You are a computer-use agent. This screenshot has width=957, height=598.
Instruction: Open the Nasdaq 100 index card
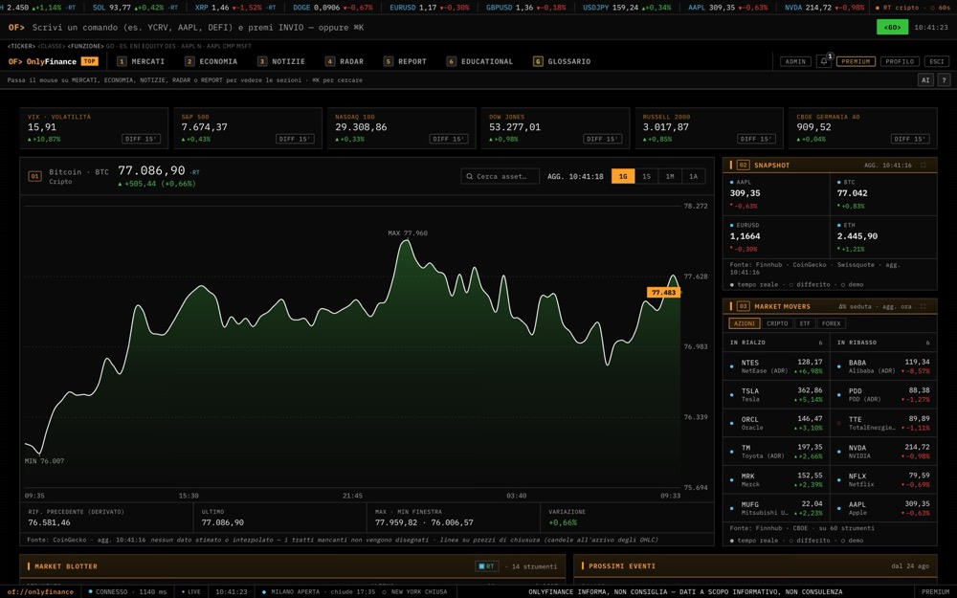401,128
